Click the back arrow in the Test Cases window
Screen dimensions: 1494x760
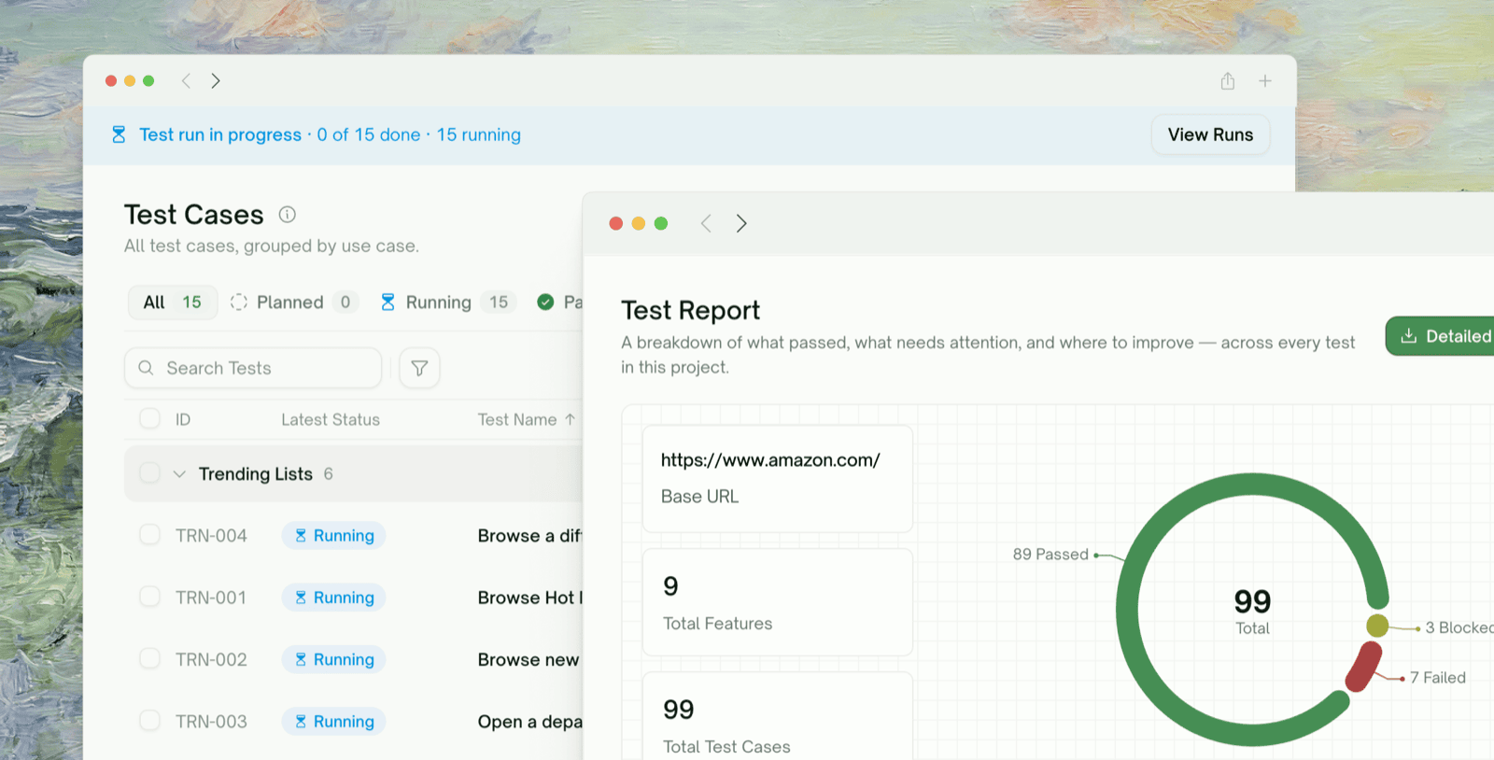(186, 81)
